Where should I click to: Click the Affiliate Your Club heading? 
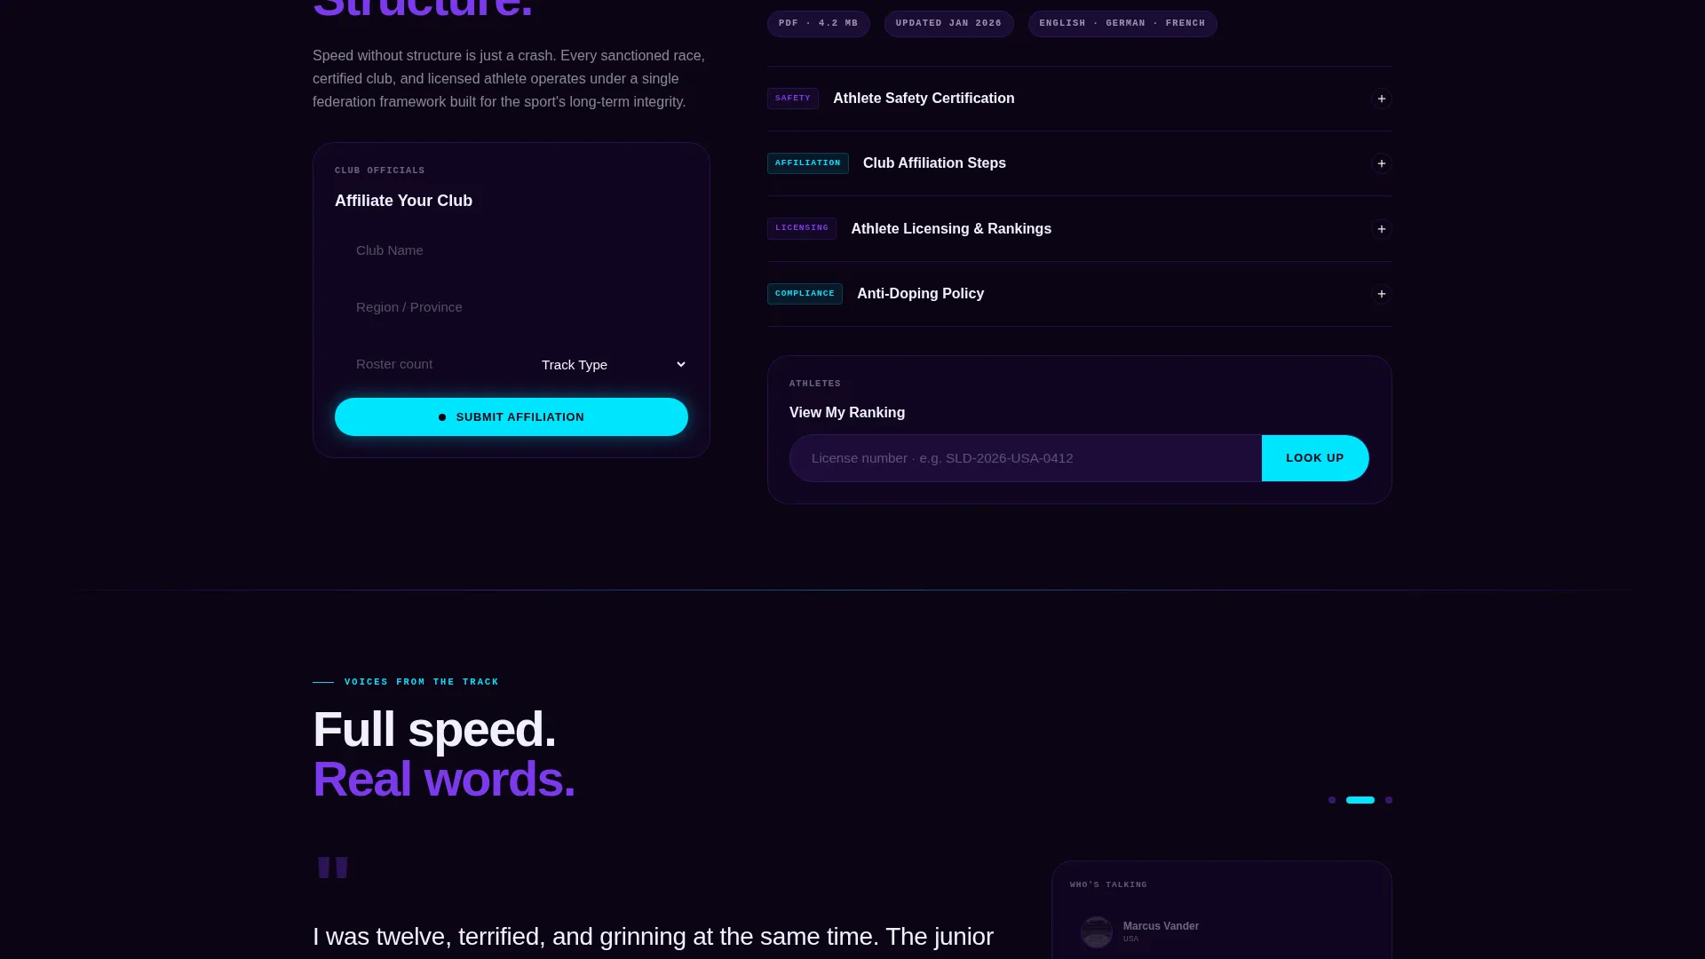403,201
